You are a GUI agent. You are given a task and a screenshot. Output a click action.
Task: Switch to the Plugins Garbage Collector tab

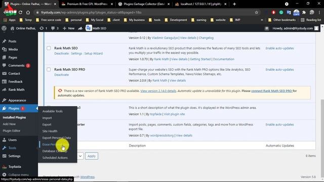tap(144, 4)
